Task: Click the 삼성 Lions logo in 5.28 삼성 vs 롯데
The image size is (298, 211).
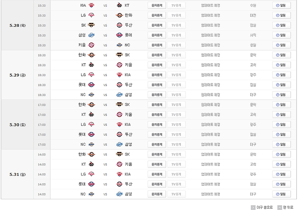Action: click(91, 35)
